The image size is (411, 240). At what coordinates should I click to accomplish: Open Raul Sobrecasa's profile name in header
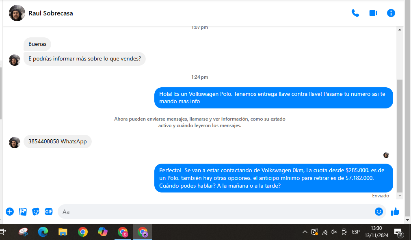(x=51, y=13)
